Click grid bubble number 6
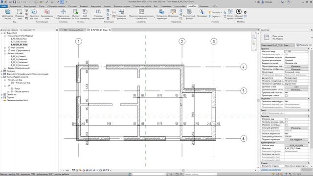 pos(244,139)
